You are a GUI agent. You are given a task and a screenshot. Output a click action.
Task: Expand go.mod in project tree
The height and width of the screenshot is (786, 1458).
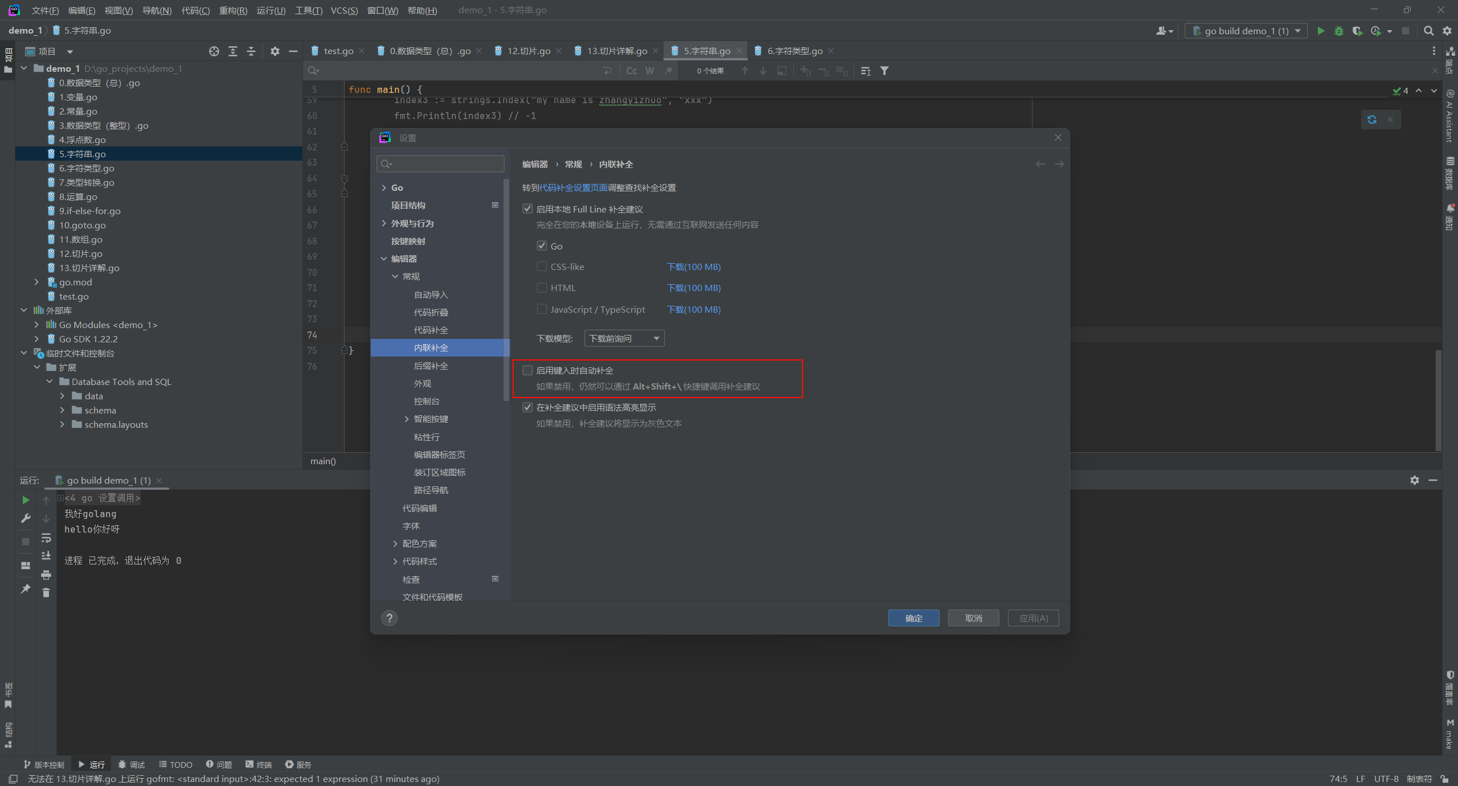point(36,282)
